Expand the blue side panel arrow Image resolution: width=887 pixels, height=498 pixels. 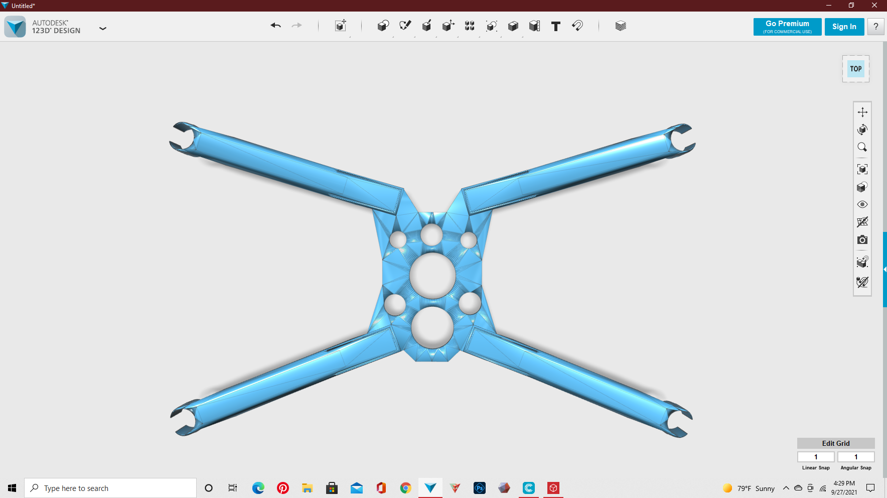[x=885, y=270]
